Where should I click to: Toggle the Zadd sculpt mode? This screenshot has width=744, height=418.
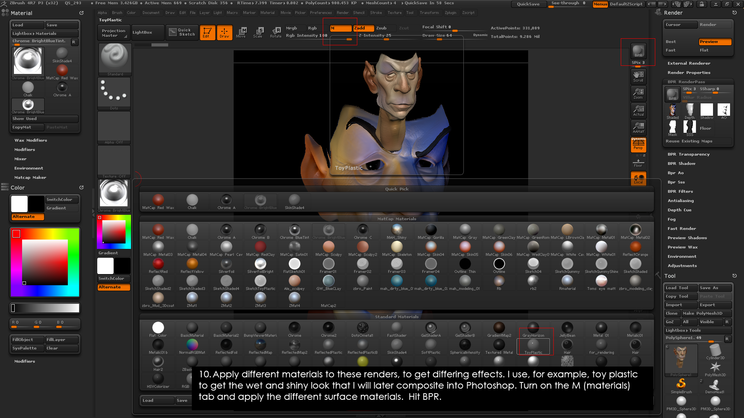click(x=363, y=28)
